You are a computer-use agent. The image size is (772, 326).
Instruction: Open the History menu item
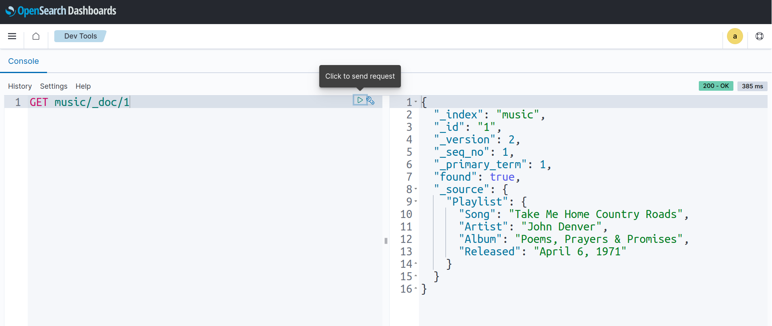click(x=20, y=86)
